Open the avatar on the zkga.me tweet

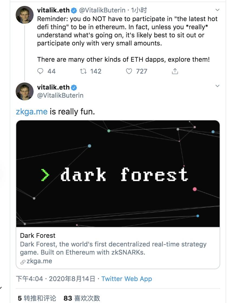pyautogui.click(x=25, y=91)
